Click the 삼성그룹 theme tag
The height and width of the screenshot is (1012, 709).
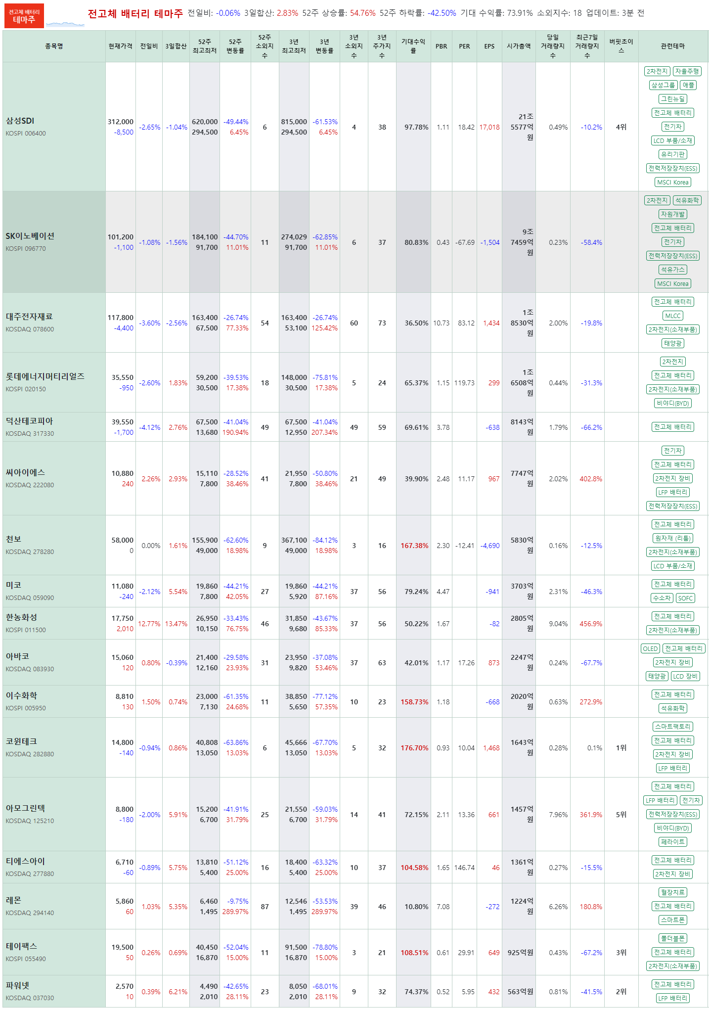[663, 85]
